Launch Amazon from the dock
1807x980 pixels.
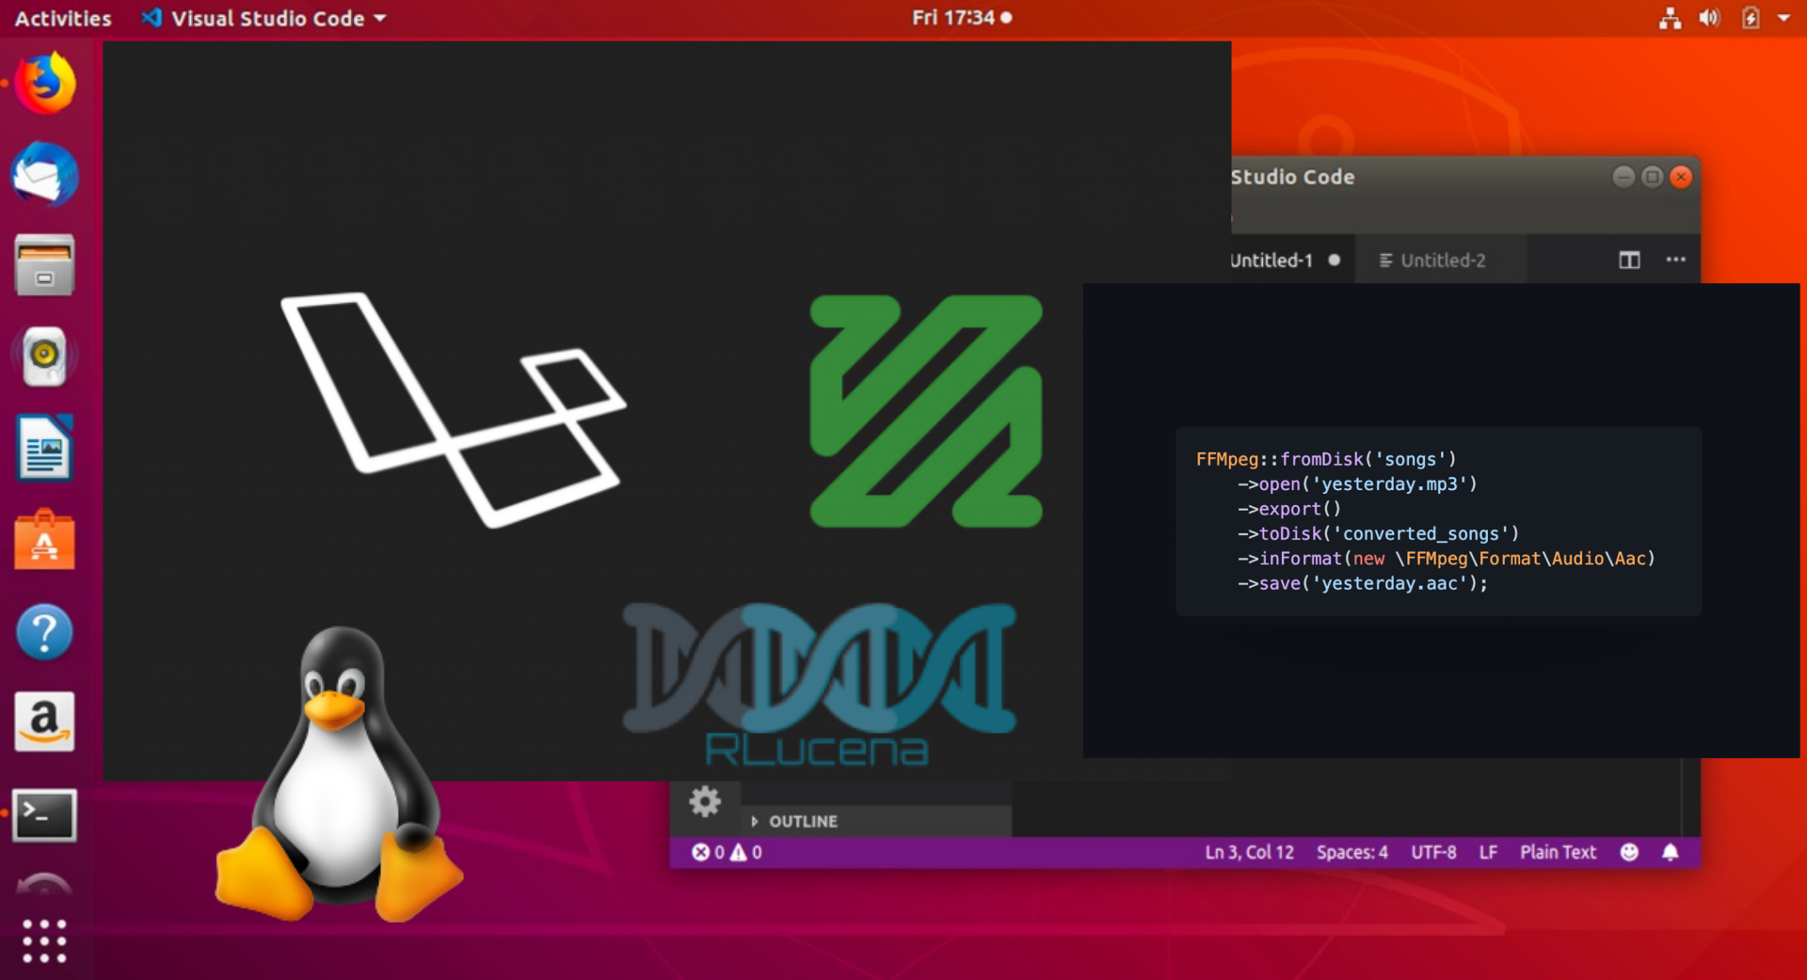point(44,722)
